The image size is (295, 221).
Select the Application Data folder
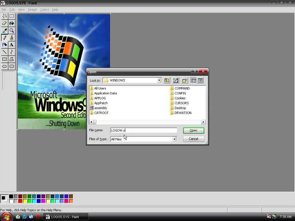click(x=103, y=93)
